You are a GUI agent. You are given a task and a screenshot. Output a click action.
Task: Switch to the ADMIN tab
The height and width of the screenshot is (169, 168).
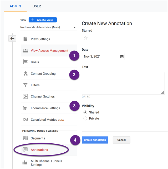click(x=15, y=6)
